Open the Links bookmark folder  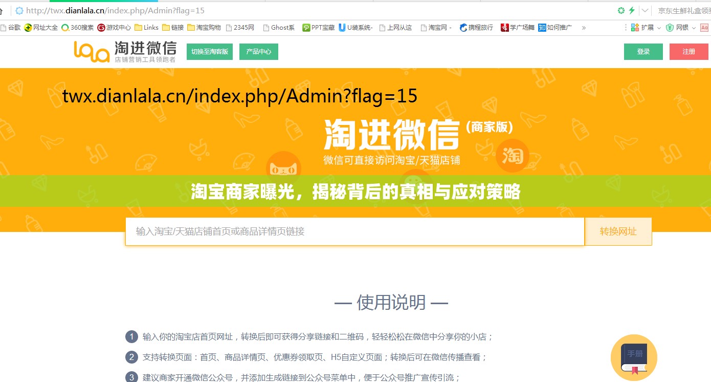pos(147,28)
